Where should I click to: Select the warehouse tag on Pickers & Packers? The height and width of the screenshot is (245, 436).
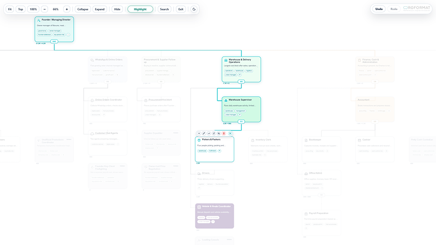202,151
